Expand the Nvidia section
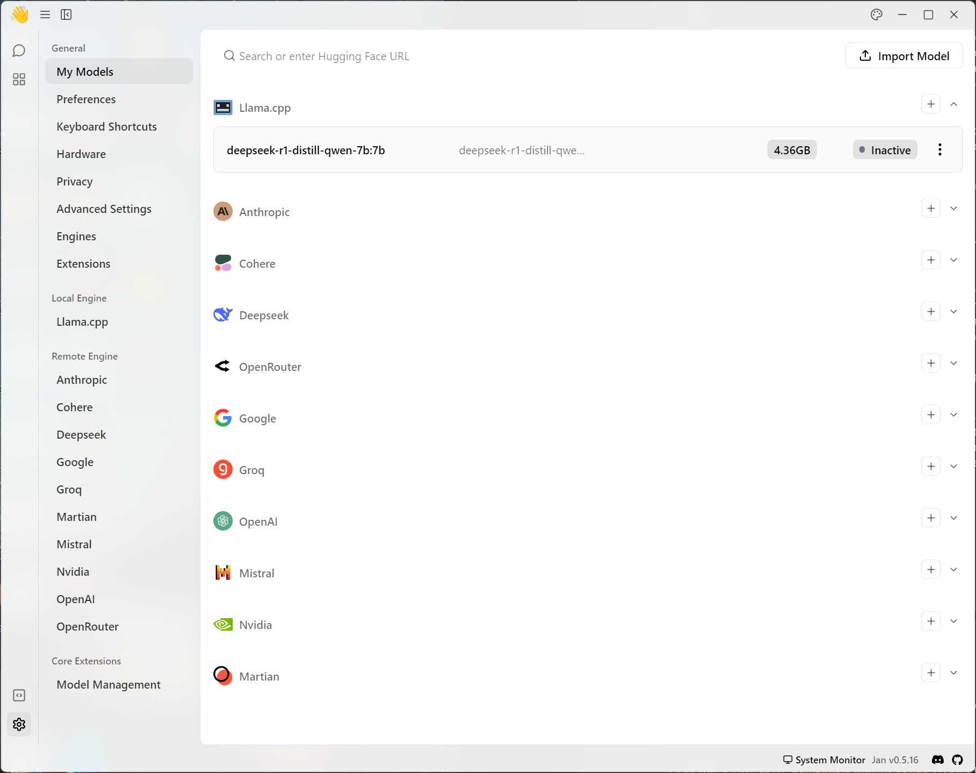Image resolution: width=976 pixels, height=773 pixels. pyautogui.click(x=953, y=621)
